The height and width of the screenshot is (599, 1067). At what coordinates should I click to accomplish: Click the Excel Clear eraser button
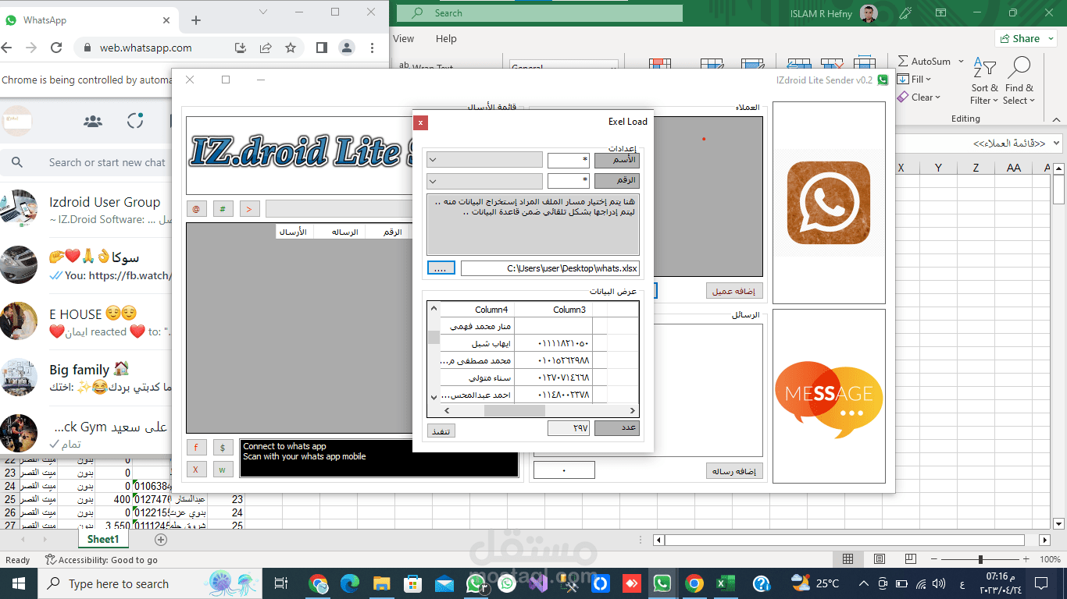coord(918,97)
